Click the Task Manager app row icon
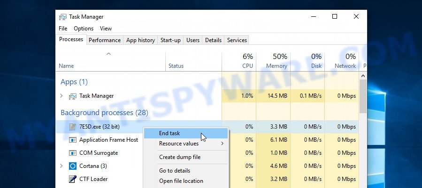This screenshot has height=188, width=422. (x=73, y=96)
